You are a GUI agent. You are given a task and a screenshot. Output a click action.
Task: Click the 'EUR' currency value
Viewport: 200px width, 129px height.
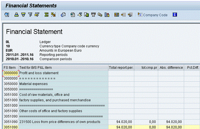tap(9, 50)
